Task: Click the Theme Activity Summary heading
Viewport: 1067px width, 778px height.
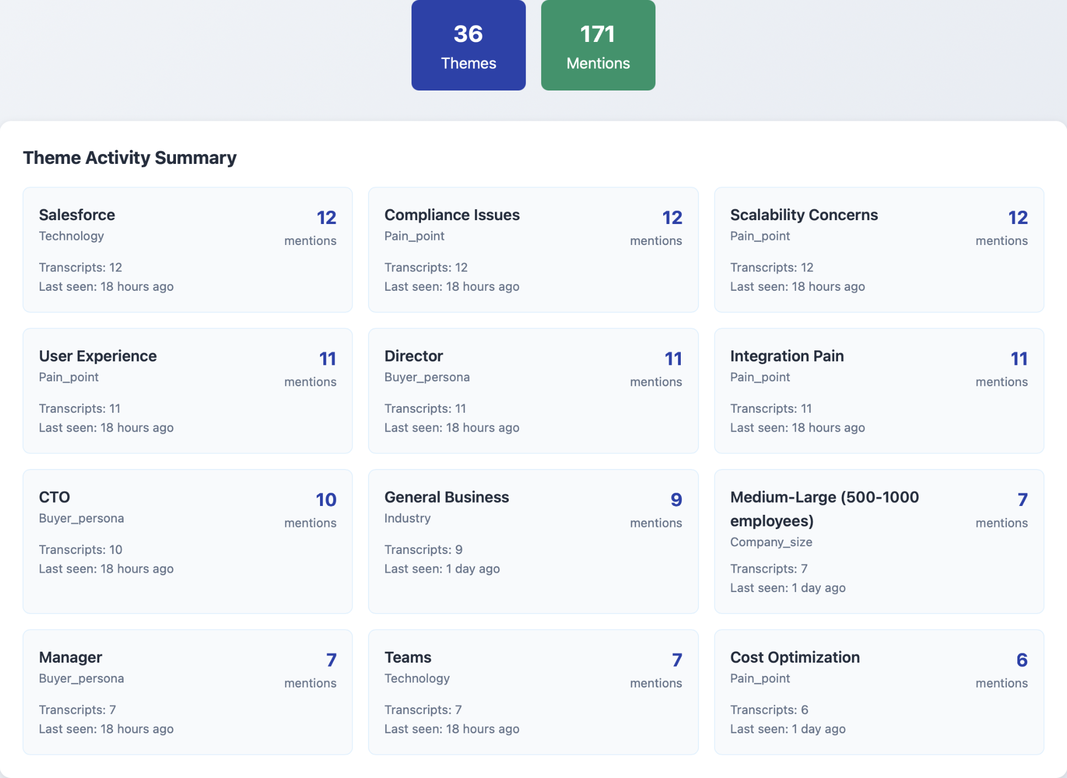Action: coord(130,158)
